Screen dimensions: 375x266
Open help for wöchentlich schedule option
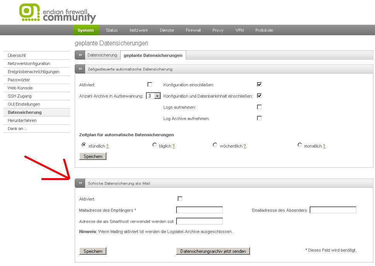coord(245,146)
